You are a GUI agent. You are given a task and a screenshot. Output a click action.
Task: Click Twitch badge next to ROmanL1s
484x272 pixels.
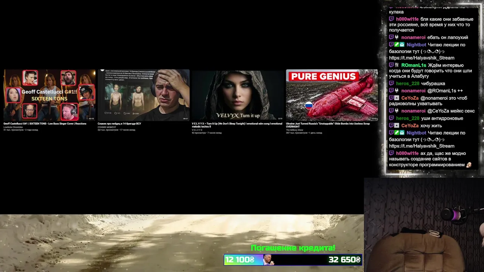coord(391,65)
